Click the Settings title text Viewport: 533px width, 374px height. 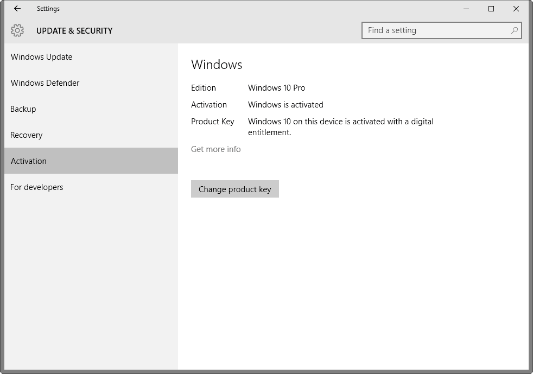tap(48, 9)
